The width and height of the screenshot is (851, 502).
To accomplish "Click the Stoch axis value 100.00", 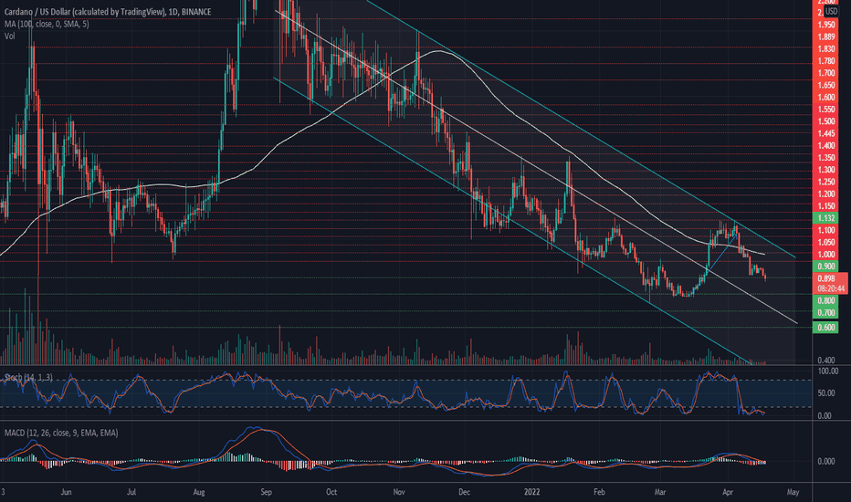I will (x=827, y=371).
